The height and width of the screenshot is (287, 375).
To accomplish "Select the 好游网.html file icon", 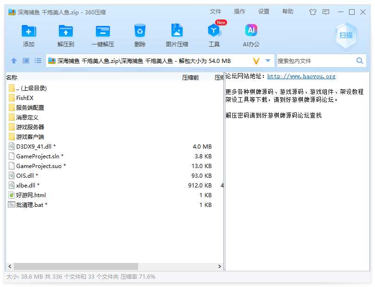I will (12, 195).
